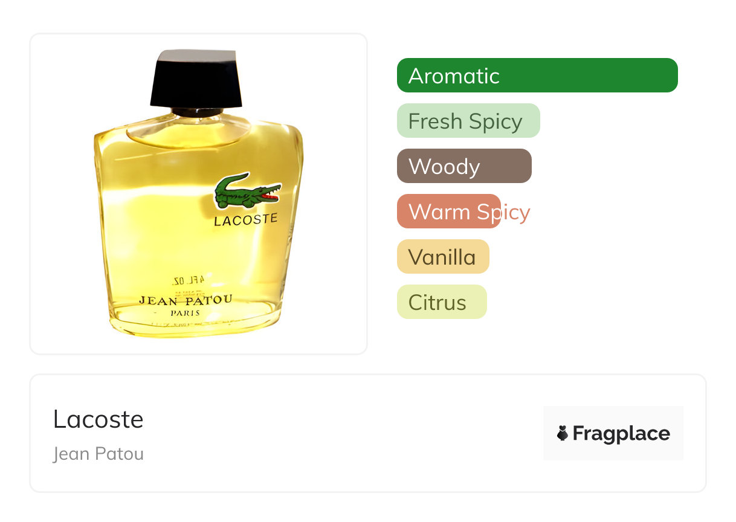This screenshot has height=522, width=736.
Task: Click JEAN PATOU label on bottle
Action: pyautogui.click(x=186, y=300)
